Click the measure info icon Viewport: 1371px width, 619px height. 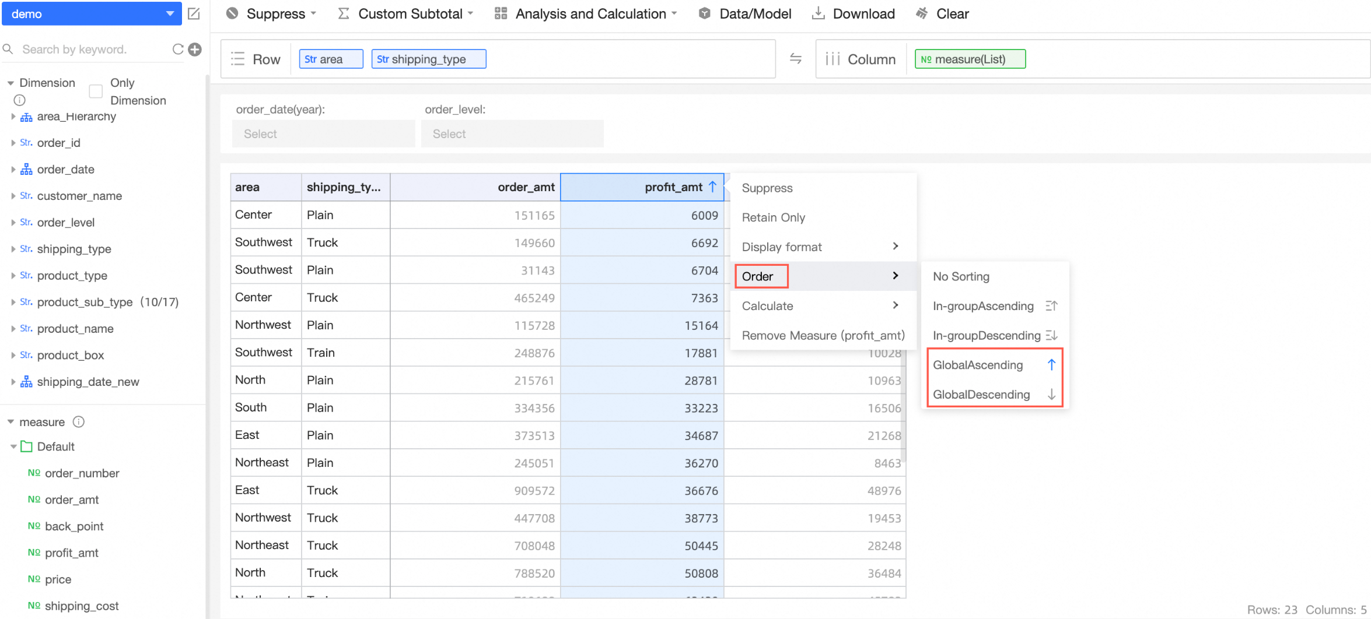pyautogui.click(x=79, y=421)
